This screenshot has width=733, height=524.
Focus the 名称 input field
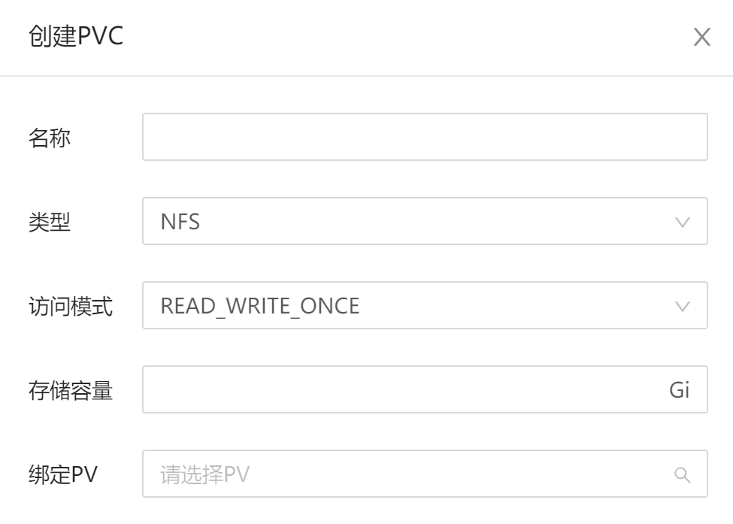point(424,137)
